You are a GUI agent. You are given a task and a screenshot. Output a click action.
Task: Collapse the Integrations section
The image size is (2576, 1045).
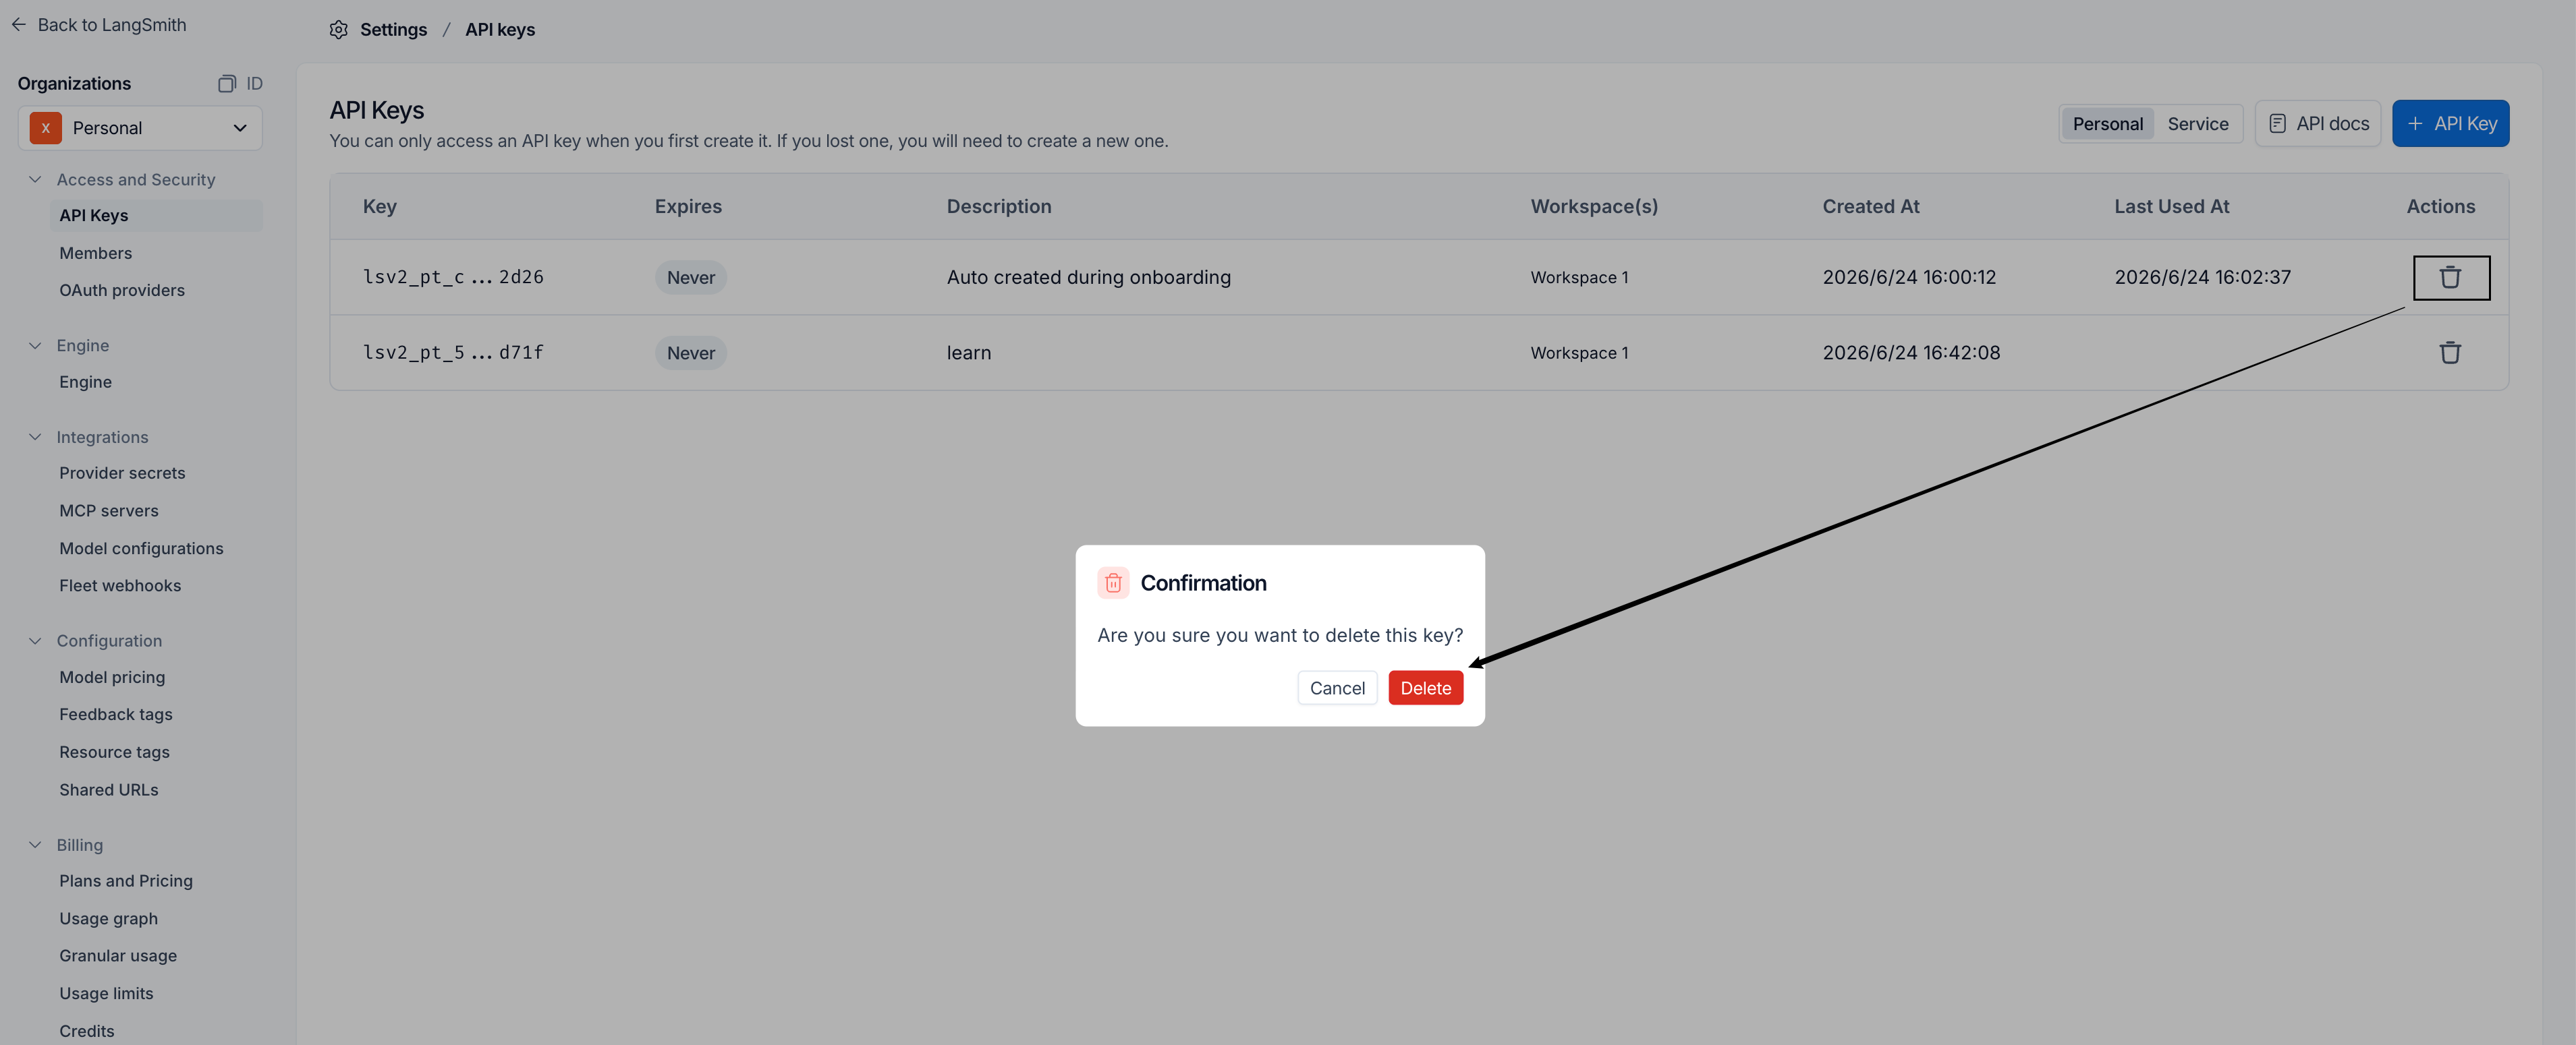coord(35,438)
